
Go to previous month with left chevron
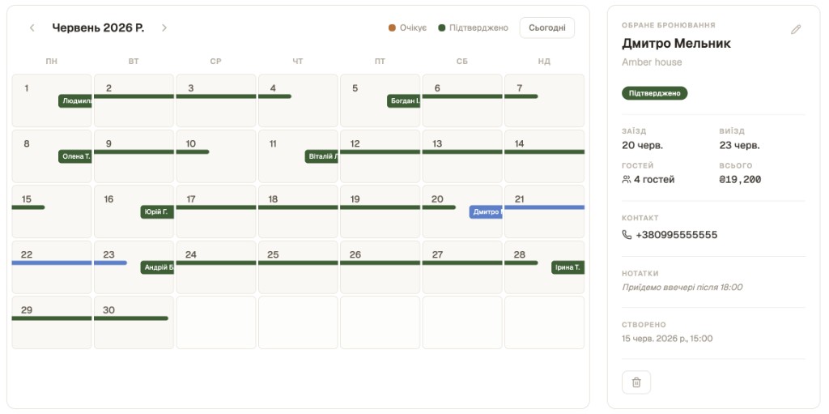32,28
